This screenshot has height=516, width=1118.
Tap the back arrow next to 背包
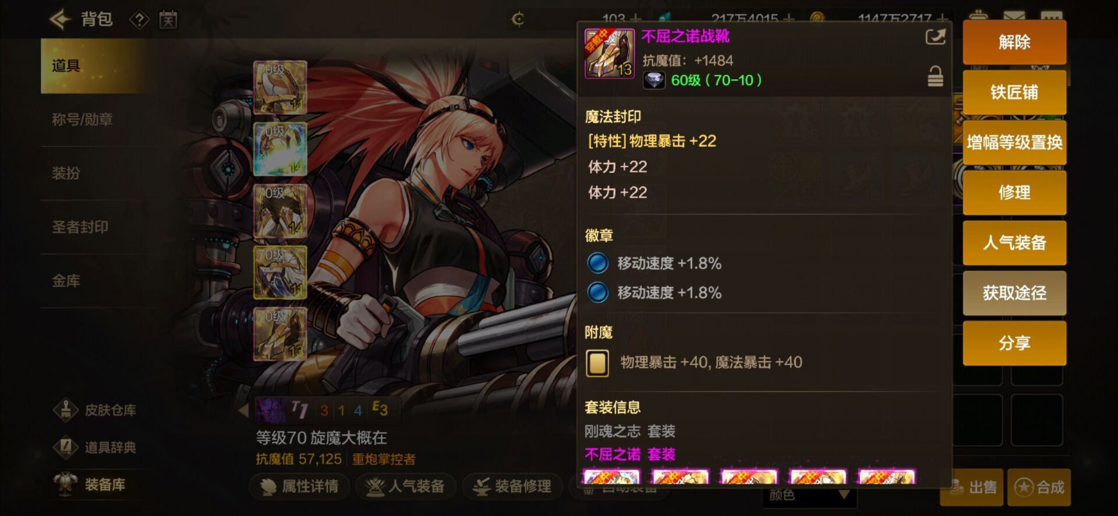pyautogui.click(x=60, y=19)
